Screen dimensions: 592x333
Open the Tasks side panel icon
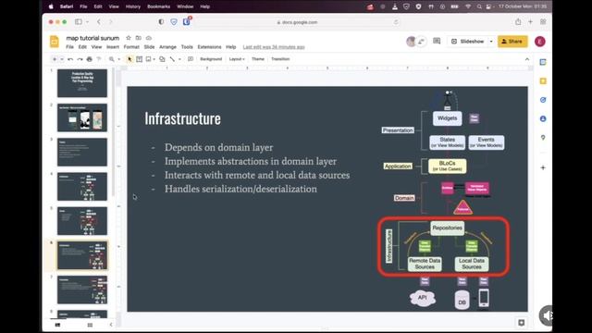click(x=543, y=100)
